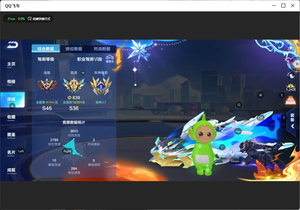Click the Down key hint overlay
Viewport: 300px width, 210px height.
[235, 161]
